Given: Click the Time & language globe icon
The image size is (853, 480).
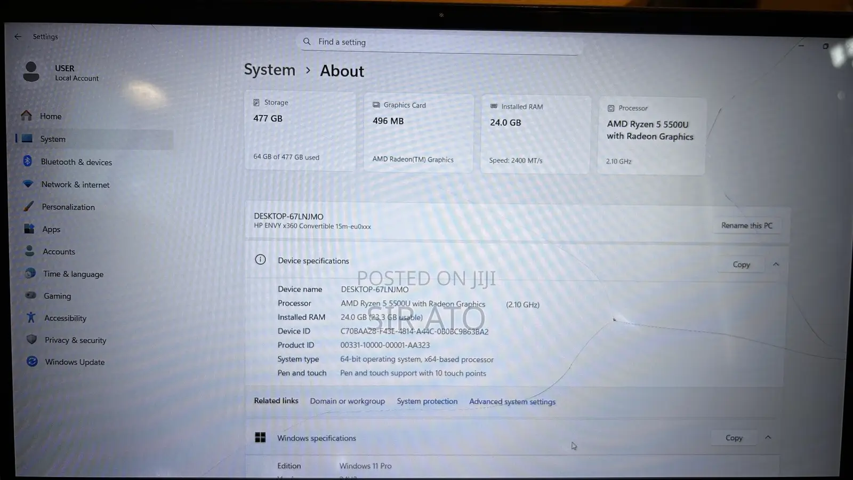Looking at the screenshot, I should [x=30, y=273].
